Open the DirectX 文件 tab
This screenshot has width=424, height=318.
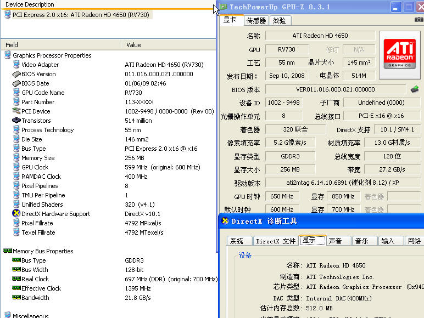coord(276,241)
